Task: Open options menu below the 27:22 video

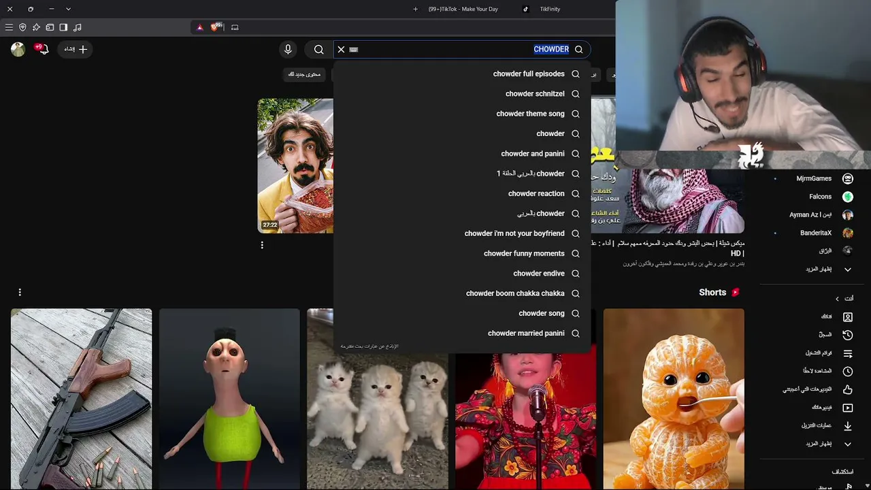Action: click(262, 245)
